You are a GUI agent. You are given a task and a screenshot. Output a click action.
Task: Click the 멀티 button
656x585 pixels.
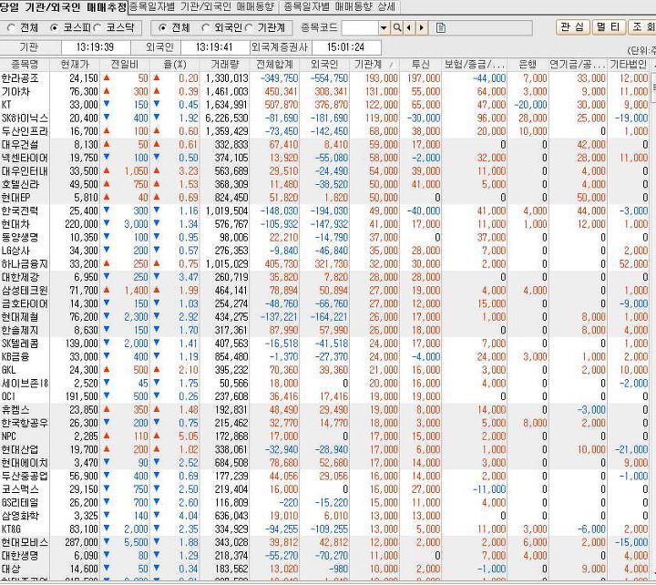click(x=609, y=27)
